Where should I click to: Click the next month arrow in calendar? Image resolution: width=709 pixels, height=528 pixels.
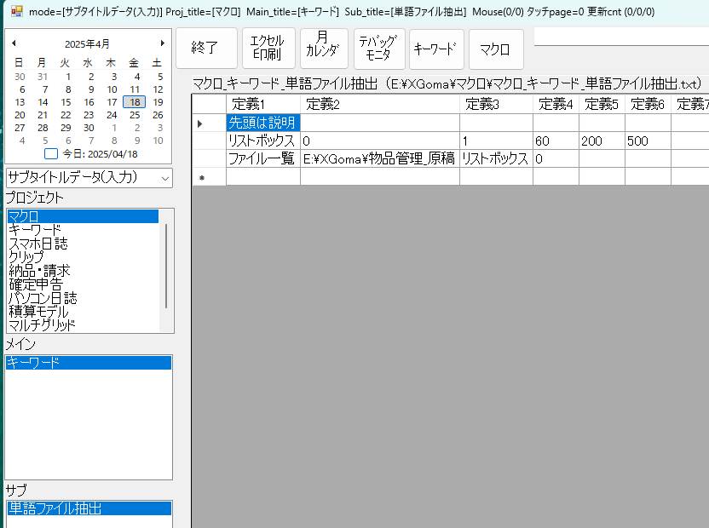(x=162, y=43)
